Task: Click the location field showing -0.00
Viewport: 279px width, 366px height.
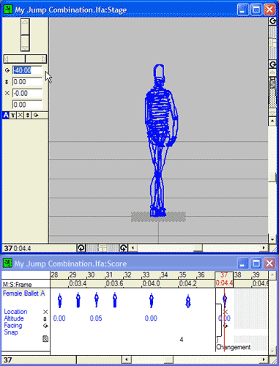Action: coord(27,93)
